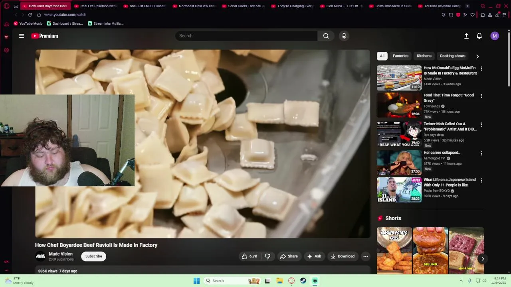Click the address bar URL www.youtube.com/watch
The height and width of the screenshot is (287, 511).
65,15
